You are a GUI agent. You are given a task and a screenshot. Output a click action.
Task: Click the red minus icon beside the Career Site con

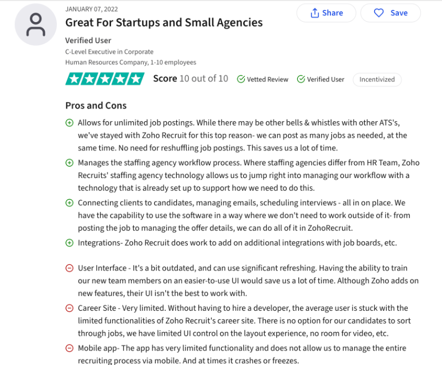point(69,307)
